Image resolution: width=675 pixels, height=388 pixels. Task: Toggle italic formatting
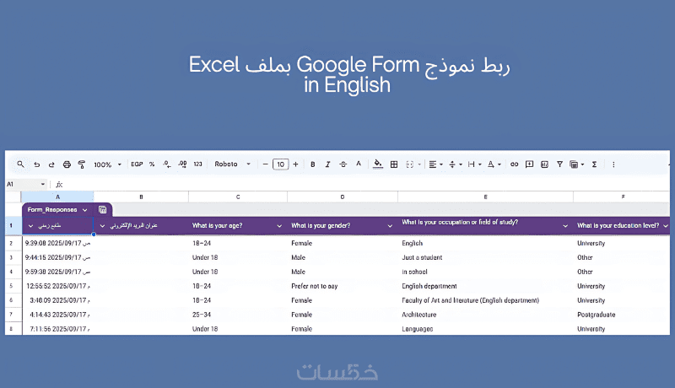(327, 164)
